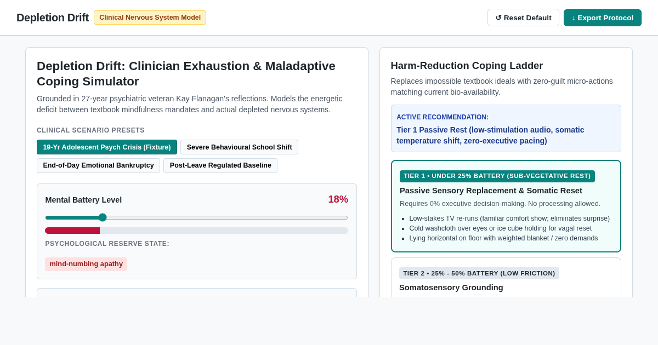Click the mind-numbing apathy state tag
This screenshot has width=658, height=345.
click(x=86, y=264)
